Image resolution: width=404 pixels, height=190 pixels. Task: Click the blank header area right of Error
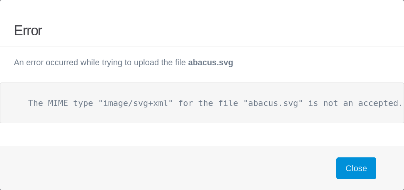click(x=222, y=31)
